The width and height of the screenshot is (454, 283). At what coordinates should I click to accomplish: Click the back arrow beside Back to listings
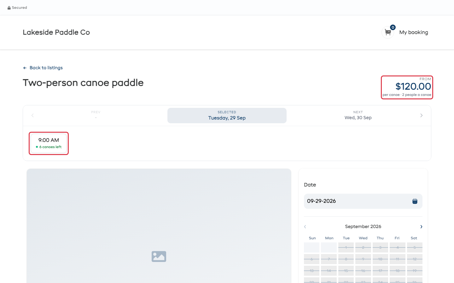(25, 68)
